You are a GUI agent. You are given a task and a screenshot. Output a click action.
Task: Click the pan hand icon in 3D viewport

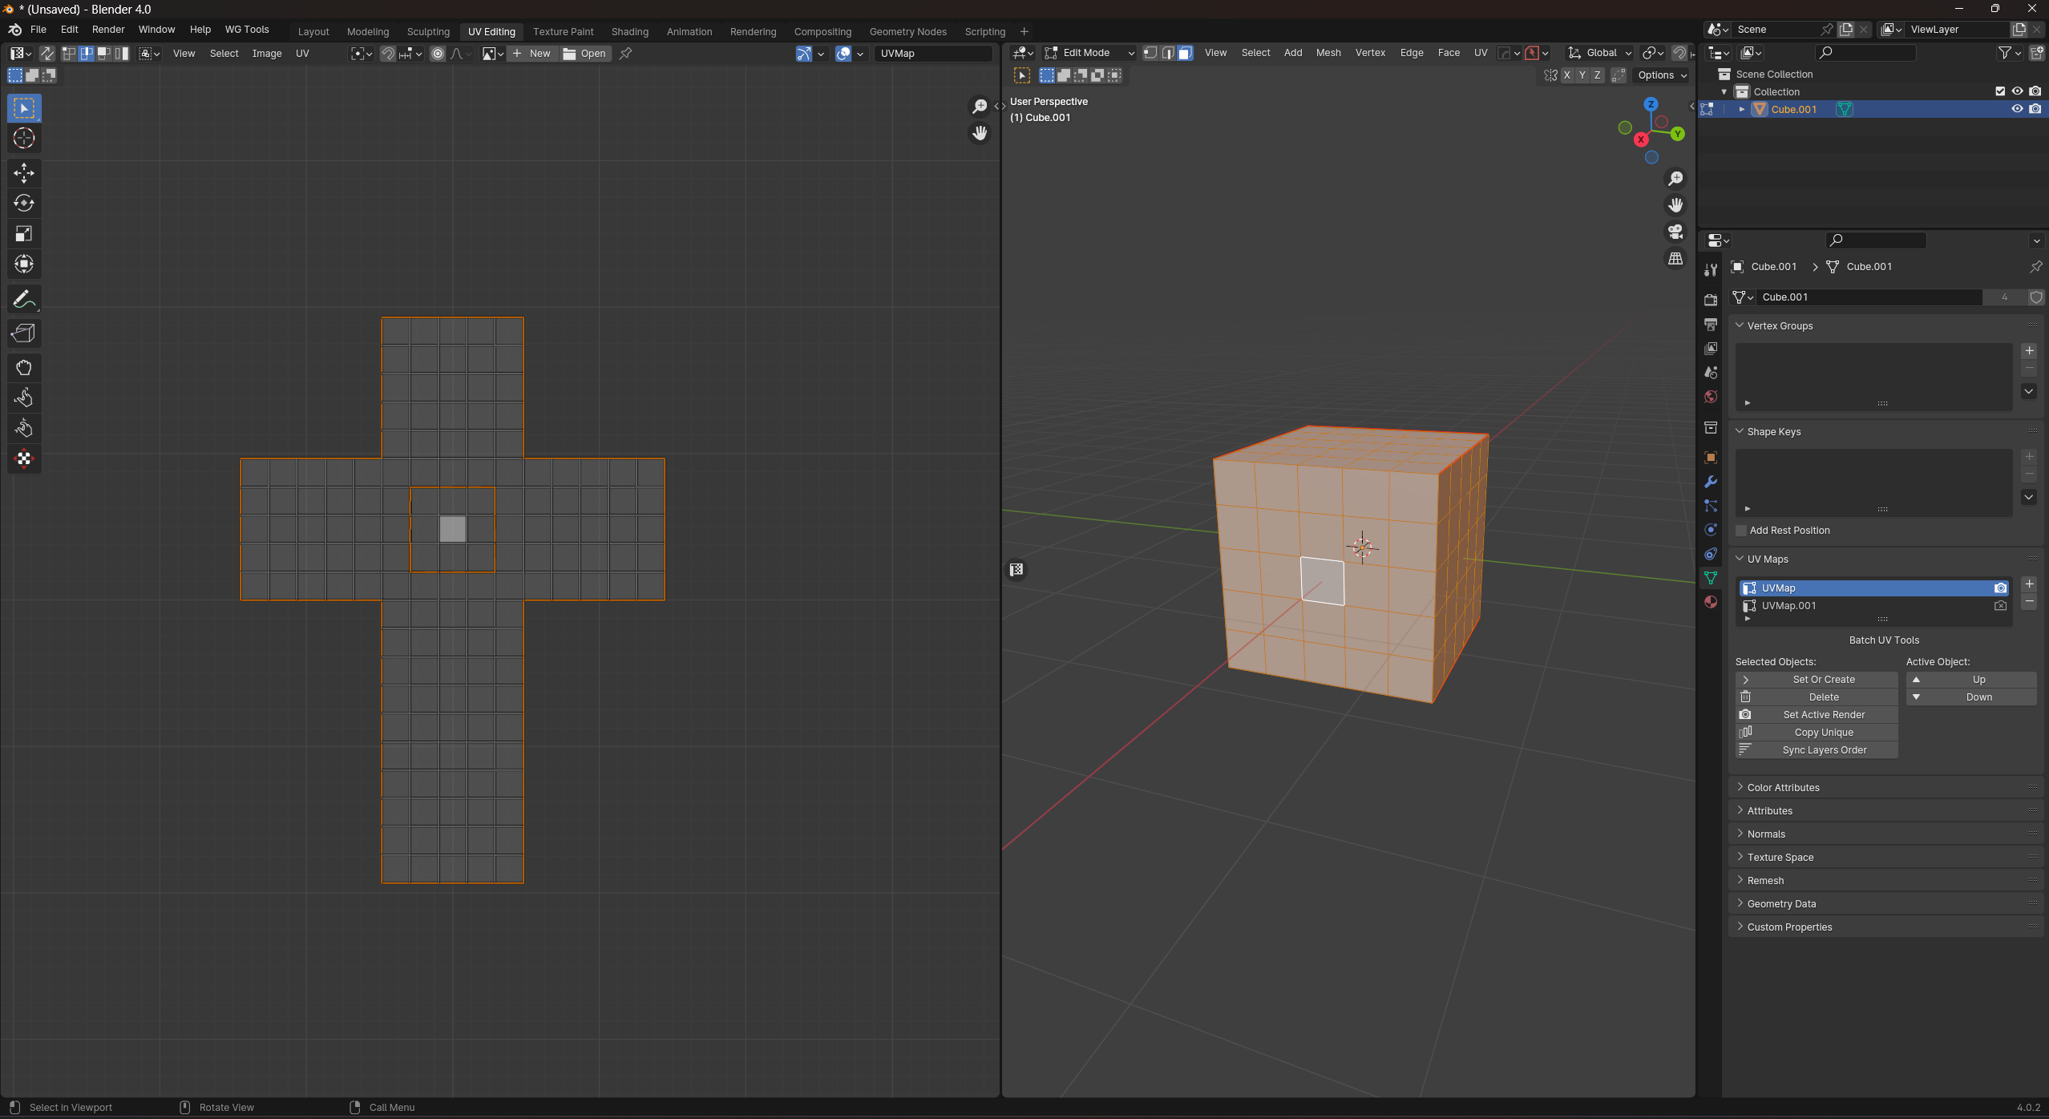1675,205
